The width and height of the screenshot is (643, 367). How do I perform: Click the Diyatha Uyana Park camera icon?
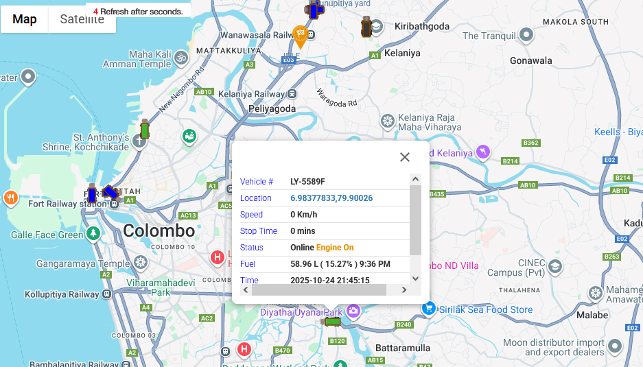tap(353, 311)
